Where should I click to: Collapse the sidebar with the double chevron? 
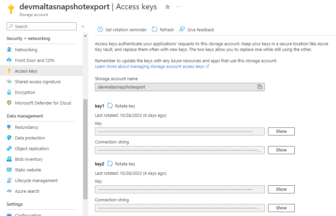[83, 26]
